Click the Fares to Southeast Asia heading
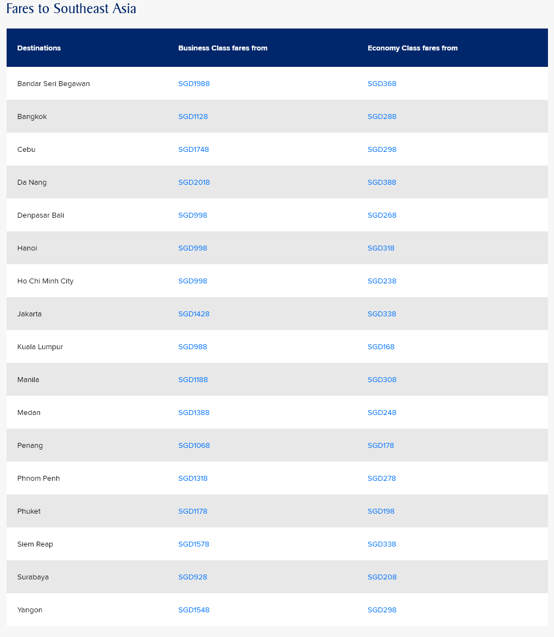Image resolution: width=554 pixels, height=637 pixels. (x=71, y=9)
